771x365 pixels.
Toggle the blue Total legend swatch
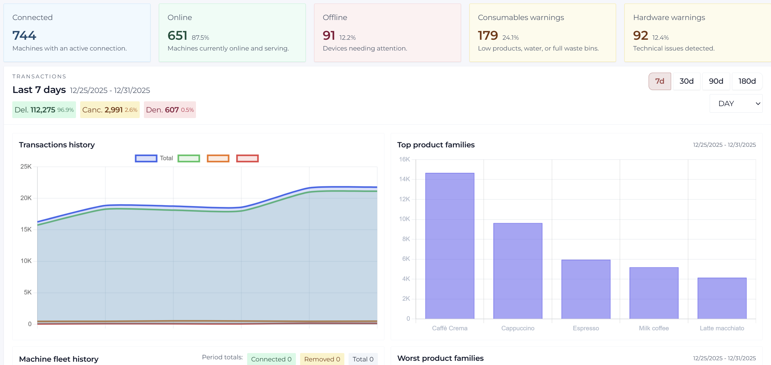(x=146, y=158)
